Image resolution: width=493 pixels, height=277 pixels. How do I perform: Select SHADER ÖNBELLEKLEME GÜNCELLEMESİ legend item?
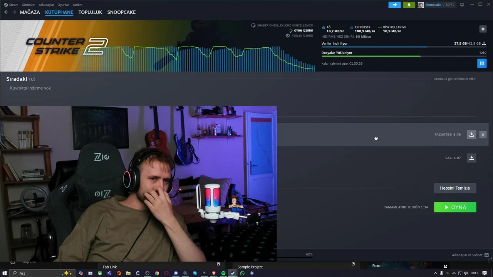click(282, 25)
